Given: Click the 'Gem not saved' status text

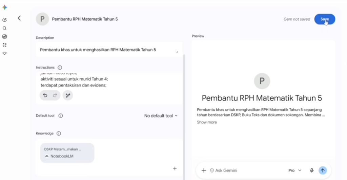Looking at the screenshot, I should (x=297, y=19).
